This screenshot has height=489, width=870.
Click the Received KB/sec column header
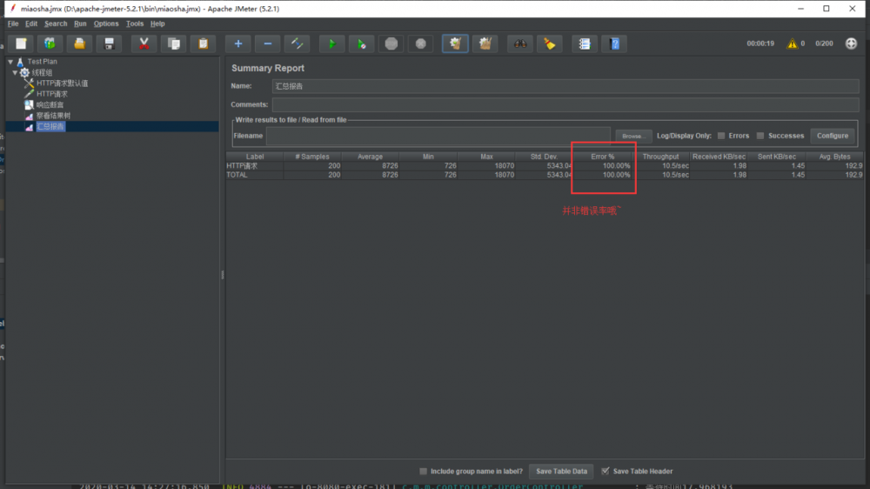click(x=719, y=157)
